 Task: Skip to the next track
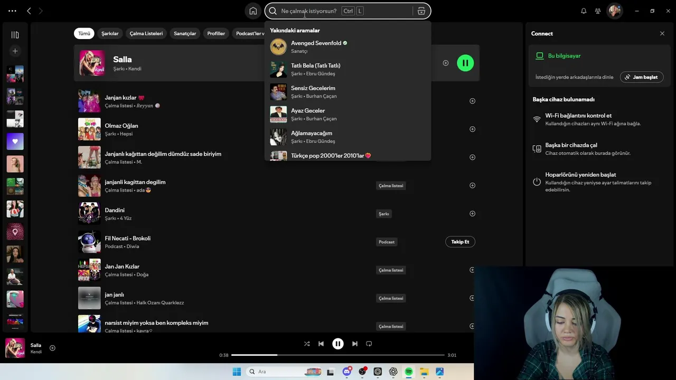[355, 344]
